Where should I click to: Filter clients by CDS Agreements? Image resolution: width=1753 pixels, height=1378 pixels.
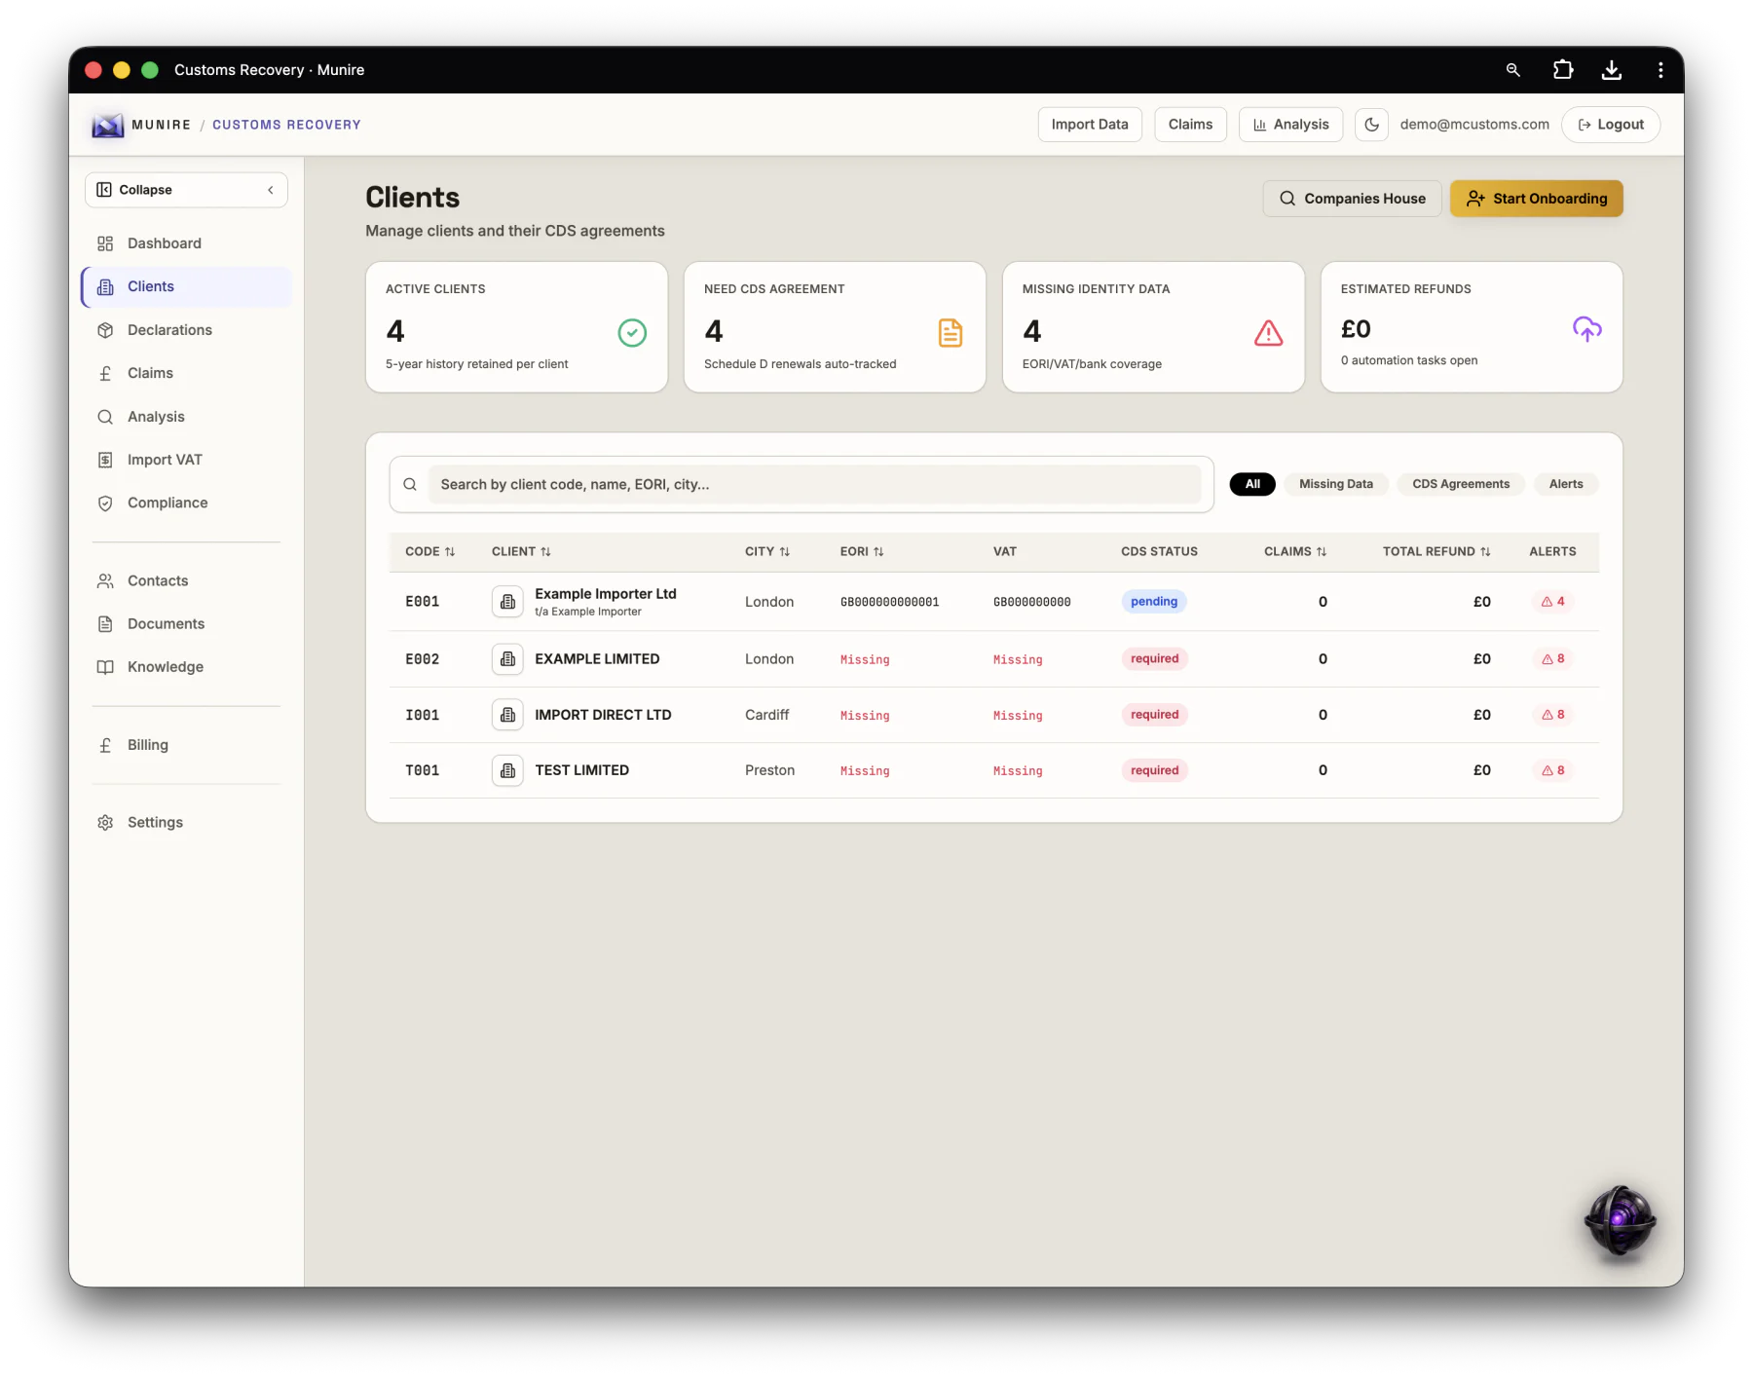1461,484
